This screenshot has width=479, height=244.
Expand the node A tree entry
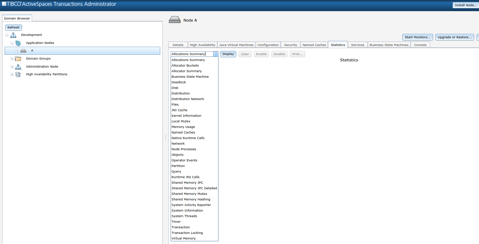(x=17, y=51)
